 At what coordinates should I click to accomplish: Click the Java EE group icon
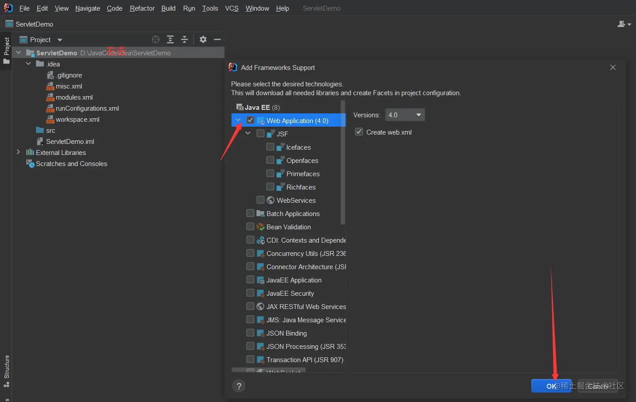239,107
